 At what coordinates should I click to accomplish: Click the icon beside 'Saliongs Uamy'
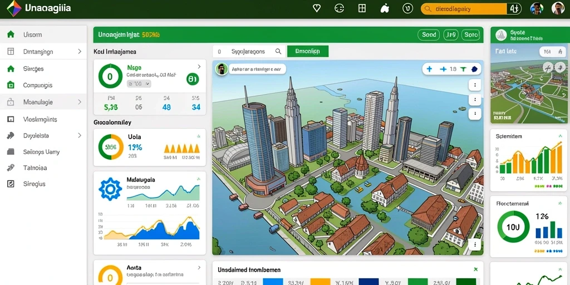point(11,152)
